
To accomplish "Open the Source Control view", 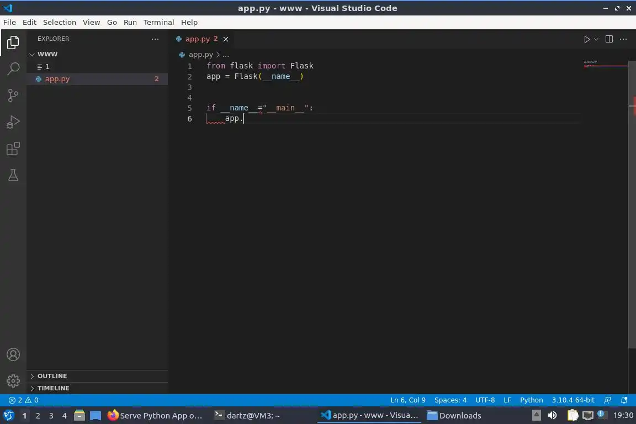I will 13,96.
